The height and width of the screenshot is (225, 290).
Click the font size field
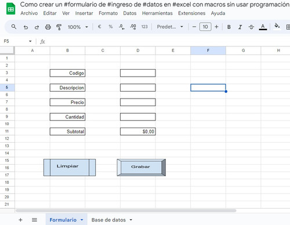coord(205,27)
